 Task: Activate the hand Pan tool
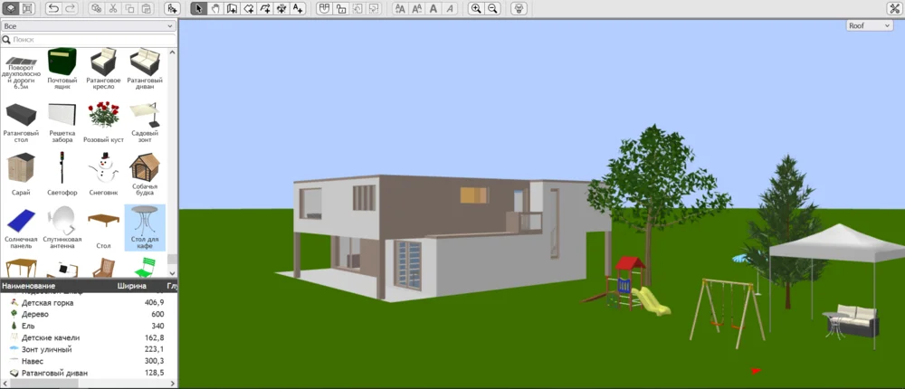[x=215, y=8]
